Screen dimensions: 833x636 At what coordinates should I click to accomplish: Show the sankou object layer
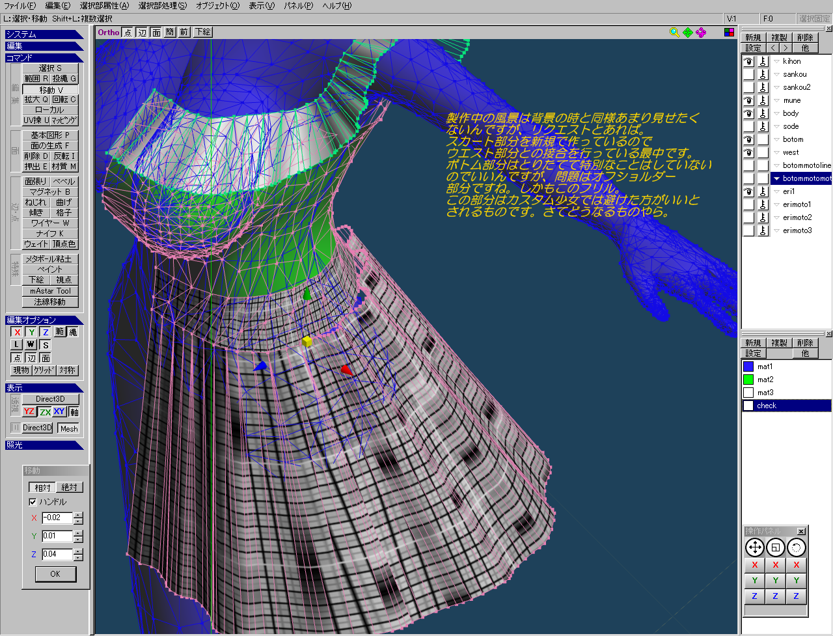point(748,74)
